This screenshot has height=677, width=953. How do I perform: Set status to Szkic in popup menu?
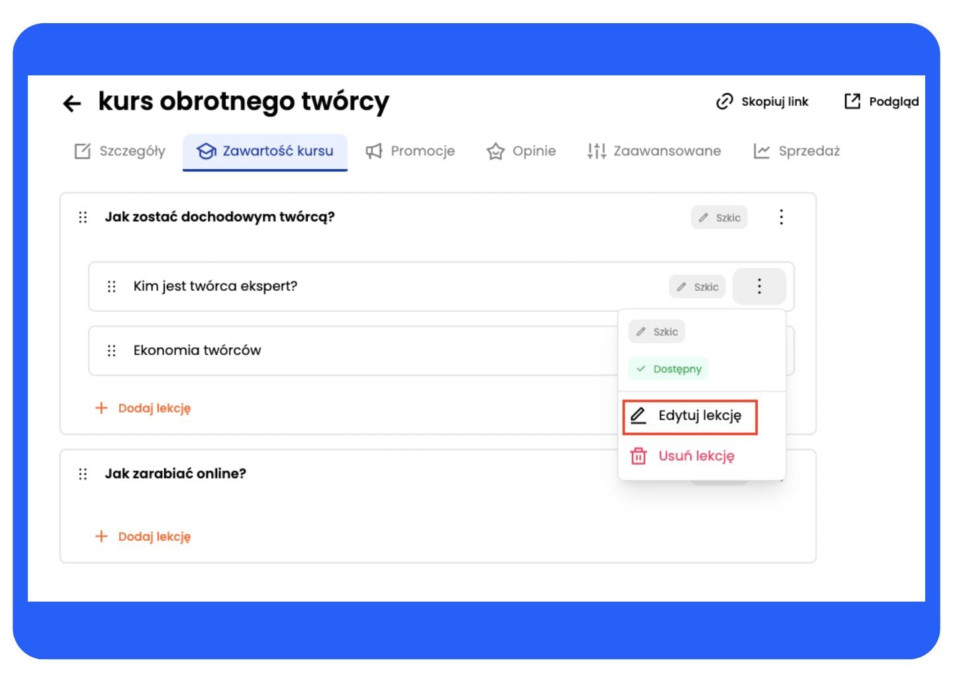[x=657, y=332]
